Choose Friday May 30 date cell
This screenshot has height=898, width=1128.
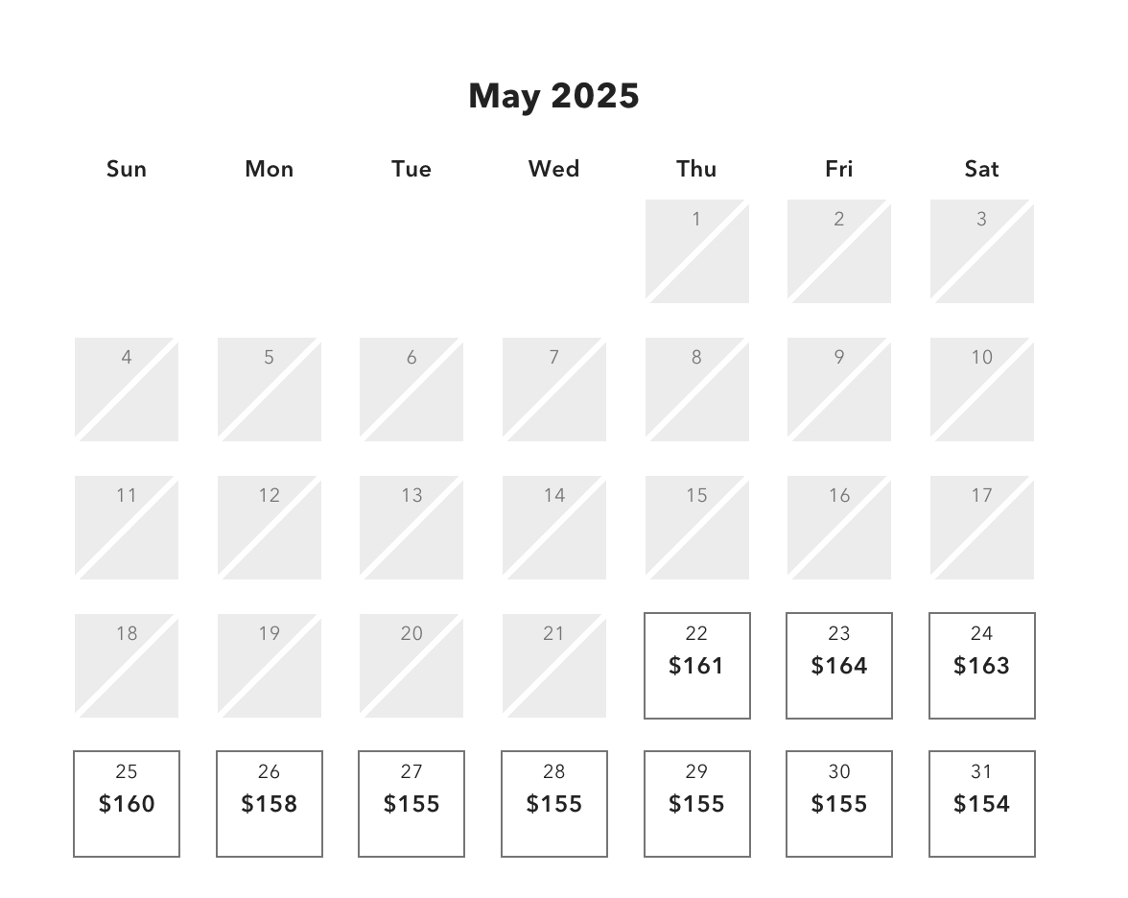coord(838,803)
